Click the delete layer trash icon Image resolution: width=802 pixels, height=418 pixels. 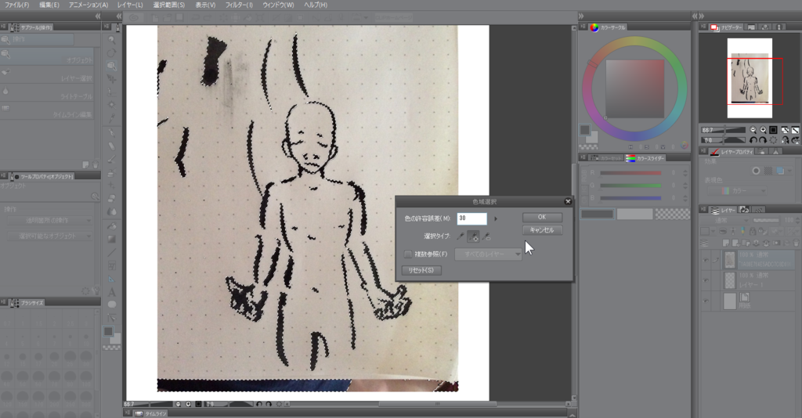pyautogui.click(x=796, y=243)
